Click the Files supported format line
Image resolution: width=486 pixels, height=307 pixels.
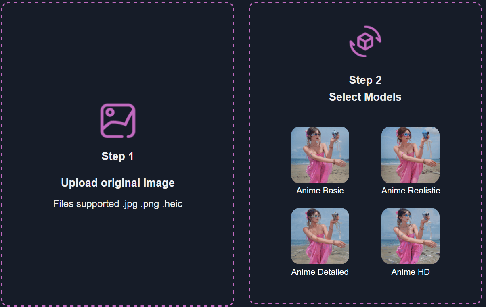click(117, 204)
